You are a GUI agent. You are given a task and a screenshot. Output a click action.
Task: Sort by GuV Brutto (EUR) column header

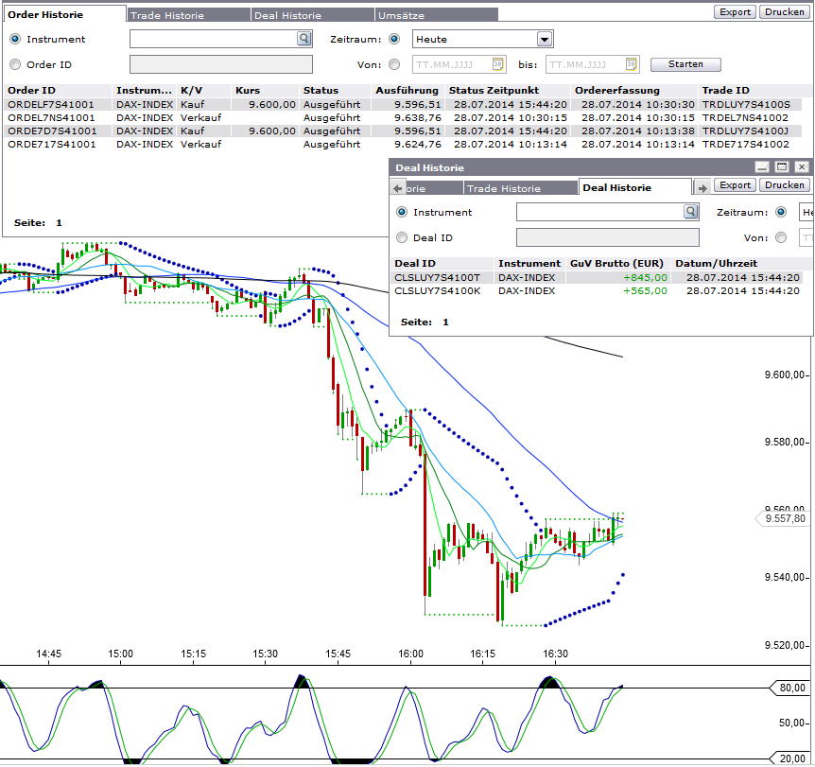coord(617,264)
